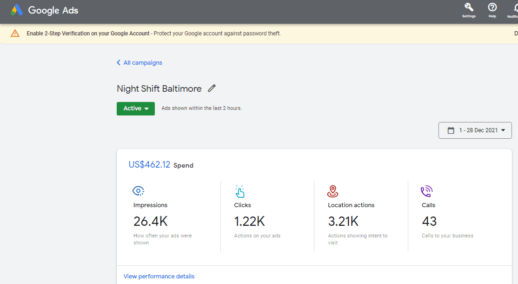The width and height of the screenshot is (518, 284).
Task: Click the 43 calls value
Action: click(x=429, y=221)
